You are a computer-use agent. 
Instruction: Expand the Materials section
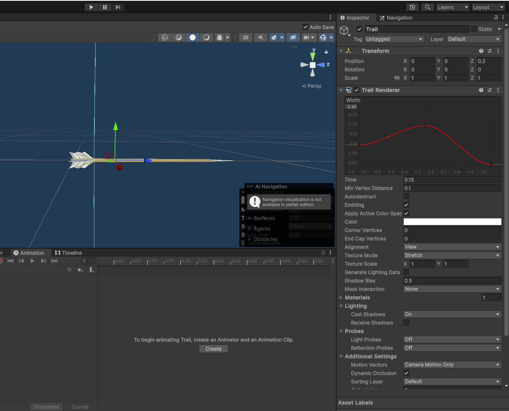point(341,297)
